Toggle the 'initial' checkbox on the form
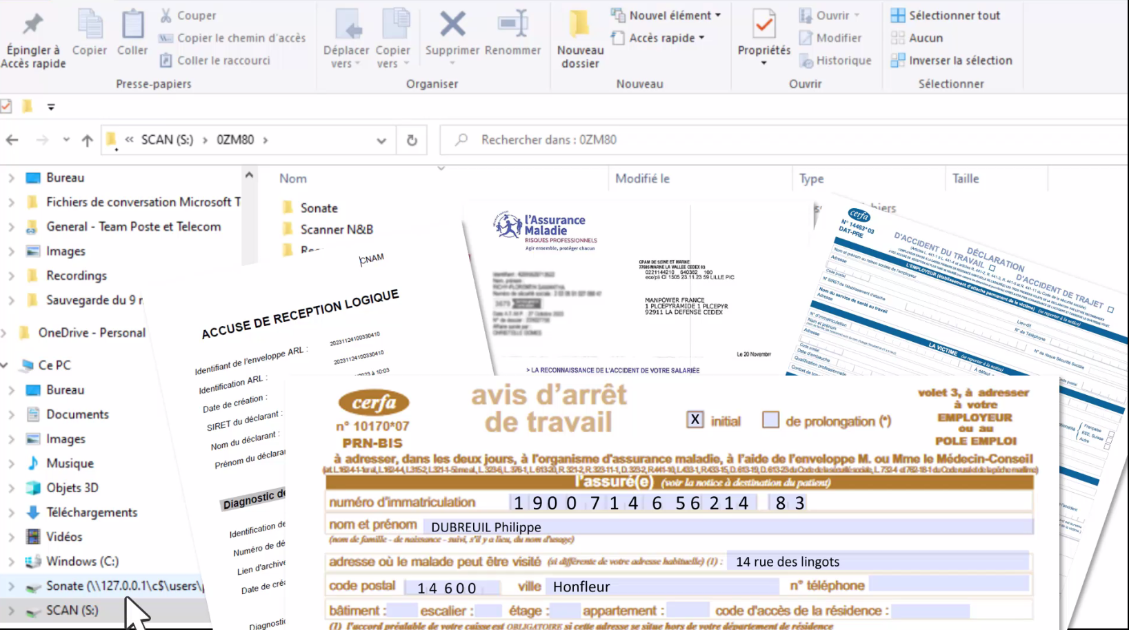This screenshot has height=630, width=1129. pyautogui.click(x=695, y=420)
